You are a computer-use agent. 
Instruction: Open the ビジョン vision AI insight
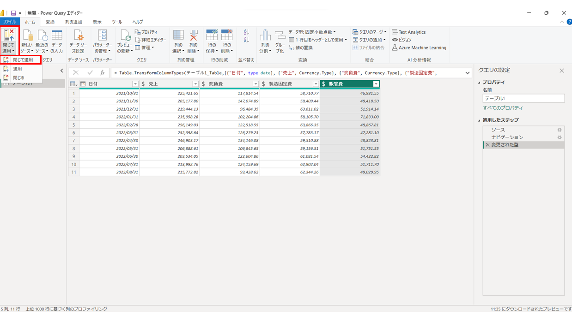tap(402, 40)
